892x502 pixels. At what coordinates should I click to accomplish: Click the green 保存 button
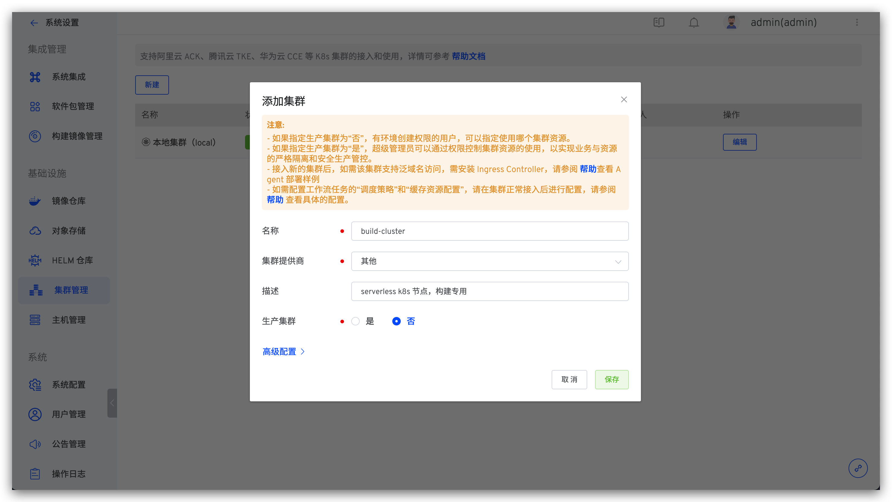[x=612, y=380]
